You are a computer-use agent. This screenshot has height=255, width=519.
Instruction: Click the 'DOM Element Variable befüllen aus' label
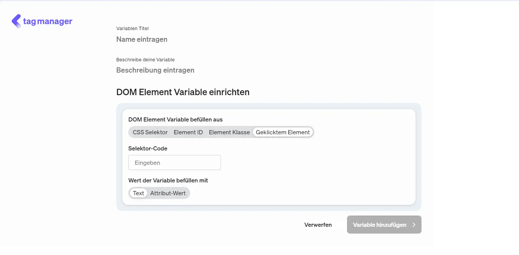click(175, 119)
